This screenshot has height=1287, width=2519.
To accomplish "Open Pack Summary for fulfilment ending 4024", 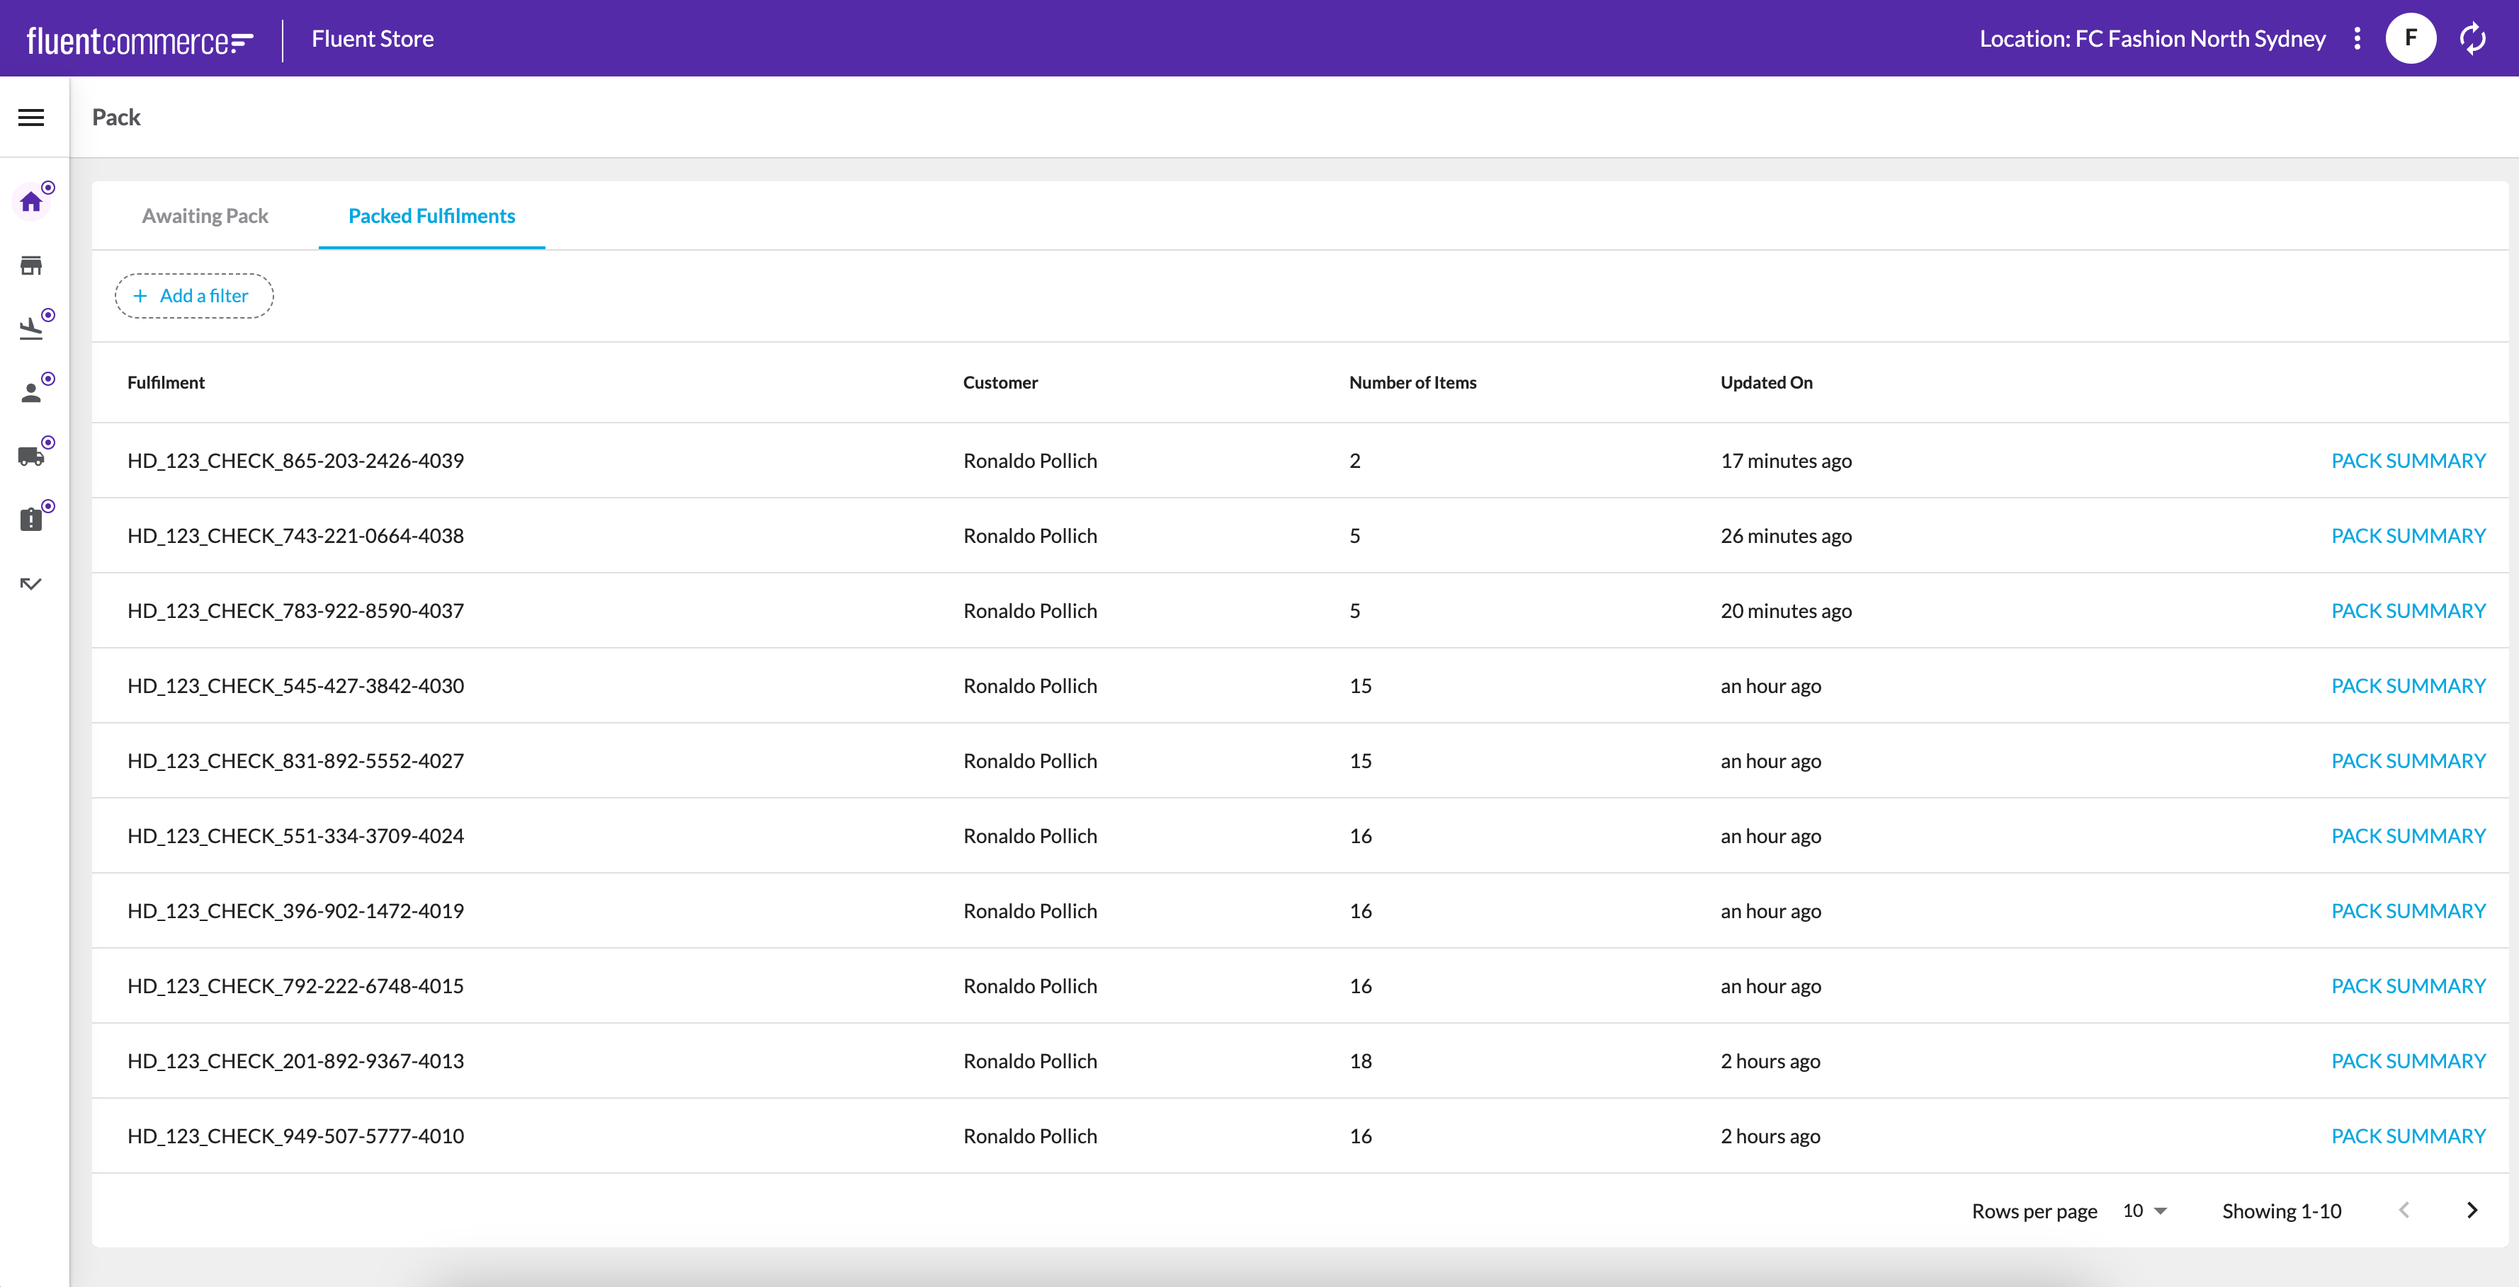I will tap(2408, 835).
